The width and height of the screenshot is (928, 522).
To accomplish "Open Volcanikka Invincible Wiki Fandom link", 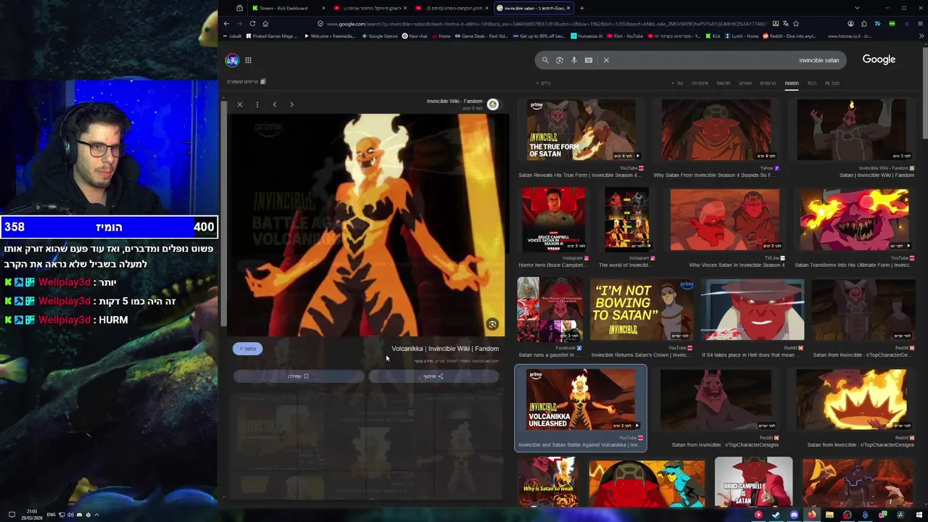I will [445, 349].
